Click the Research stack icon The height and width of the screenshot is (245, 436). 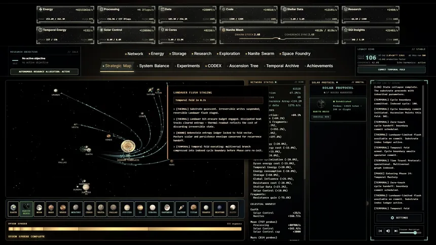346,9
